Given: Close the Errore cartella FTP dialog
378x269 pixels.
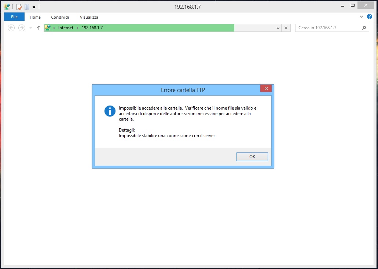Looking at the screenshot, I should click(266, 88).
